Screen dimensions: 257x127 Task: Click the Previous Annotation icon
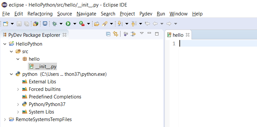coord(134,24)
